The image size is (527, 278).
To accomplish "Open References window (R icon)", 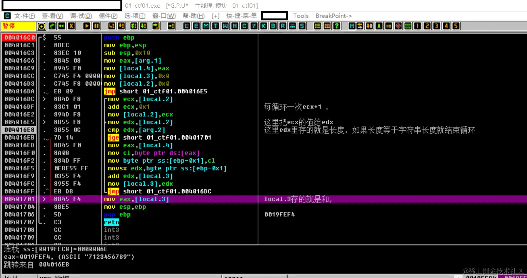I will (283, 26).
